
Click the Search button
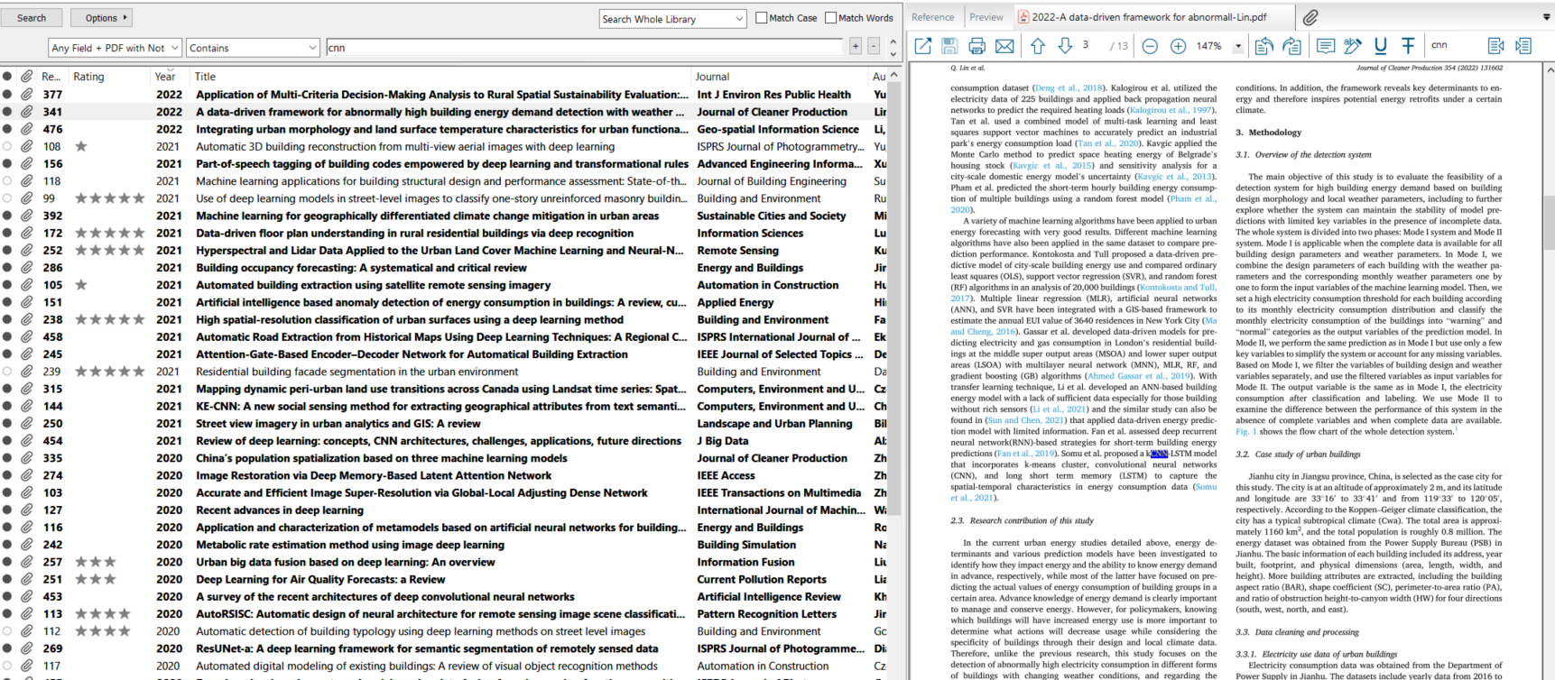click(x=32, y=18)
